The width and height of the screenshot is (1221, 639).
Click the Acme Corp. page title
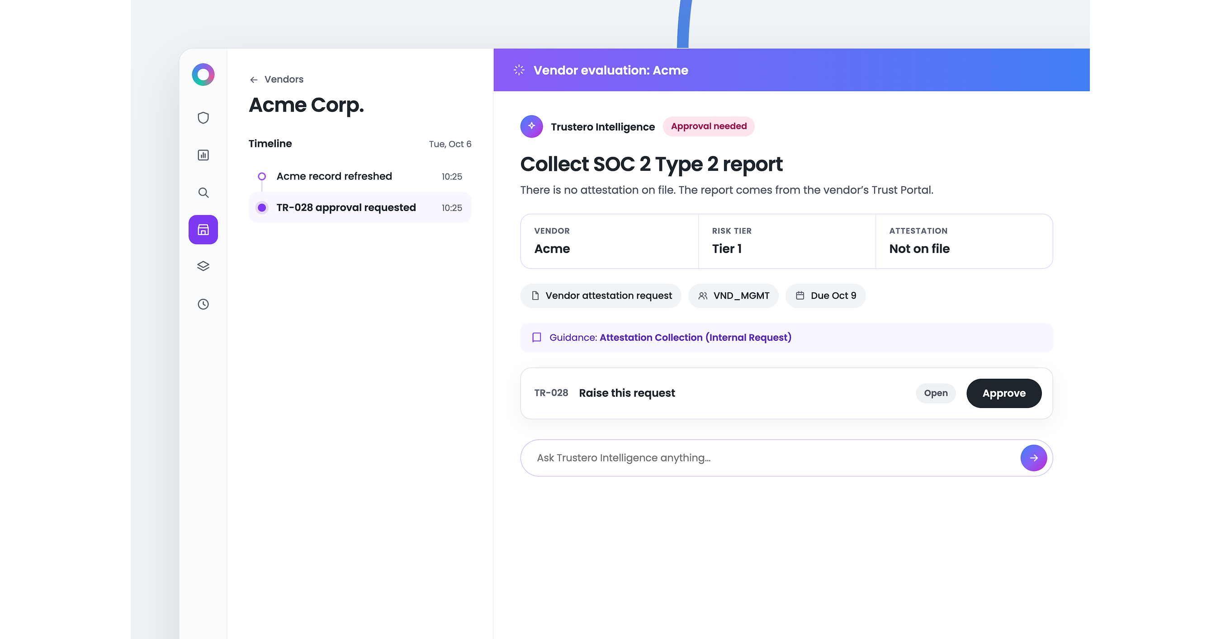pyautogui.click(x=306, y=105)
